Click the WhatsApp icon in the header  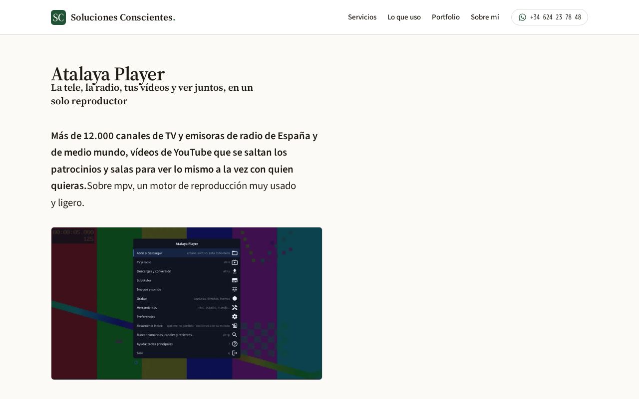(x=522, y=17)
